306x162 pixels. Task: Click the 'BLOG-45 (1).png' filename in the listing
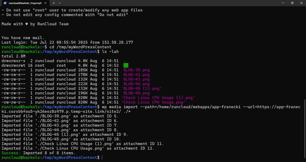(x=141, y=88)
